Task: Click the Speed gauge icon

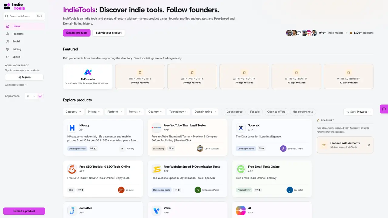Action: [x=8, y=57]
